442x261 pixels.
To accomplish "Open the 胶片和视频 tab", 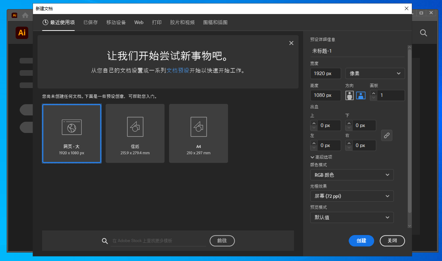I will point(182,22).
